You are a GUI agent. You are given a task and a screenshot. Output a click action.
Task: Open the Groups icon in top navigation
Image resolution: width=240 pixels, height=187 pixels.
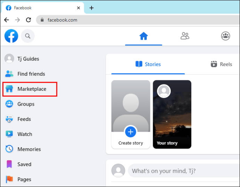click(x=225, y=36)
